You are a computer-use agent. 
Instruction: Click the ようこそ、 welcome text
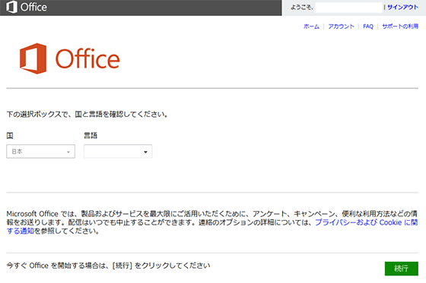[x=302, y=8]
